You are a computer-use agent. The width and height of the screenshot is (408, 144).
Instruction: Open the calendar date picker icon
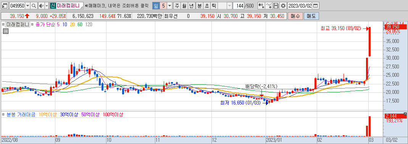(315, 6)
